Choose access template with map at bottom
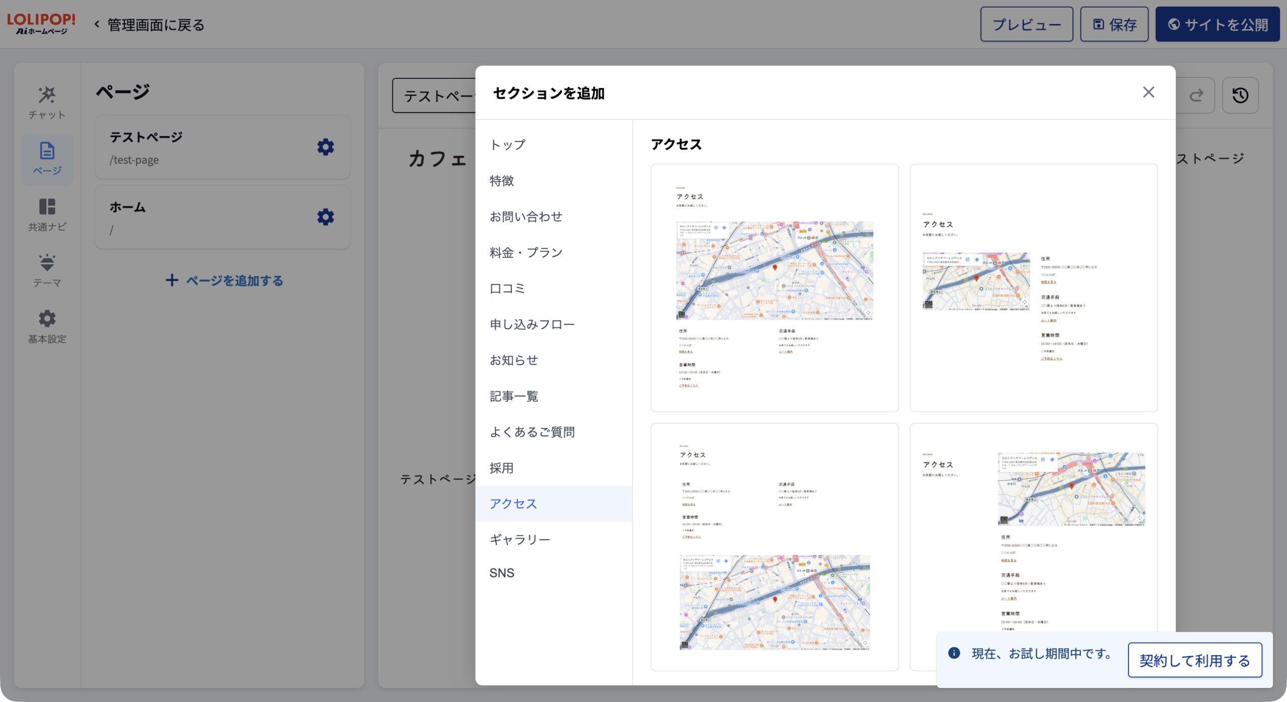Image resolution: width=1287 pixels, height=702 pixels. 774,547
